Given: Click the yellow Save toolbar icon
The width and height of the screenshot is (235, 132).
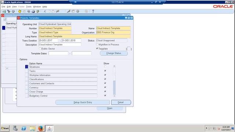Looking at the screenshot, I should 19,11.
